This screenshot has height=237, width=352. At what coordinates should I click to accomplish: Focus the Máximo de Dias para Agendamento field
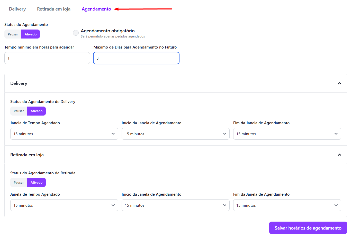pyautogui.click(x=136, y=58)
